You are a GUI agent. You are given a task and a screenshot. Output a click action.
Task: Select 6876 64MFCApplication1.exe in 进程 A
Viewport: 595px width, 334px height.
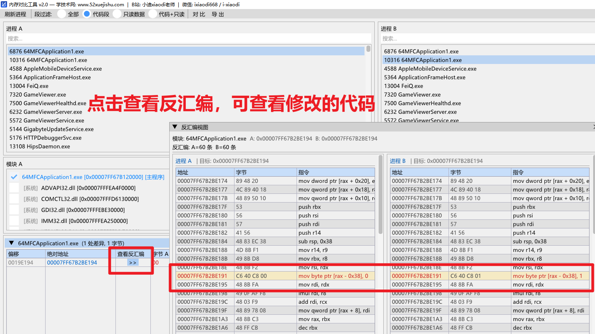pyautogui.click(x=186, y=51)
